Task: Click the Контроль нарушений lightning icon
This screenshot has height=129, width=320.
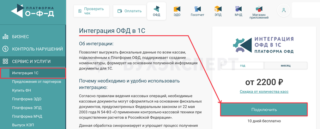Action: point(5,49)
